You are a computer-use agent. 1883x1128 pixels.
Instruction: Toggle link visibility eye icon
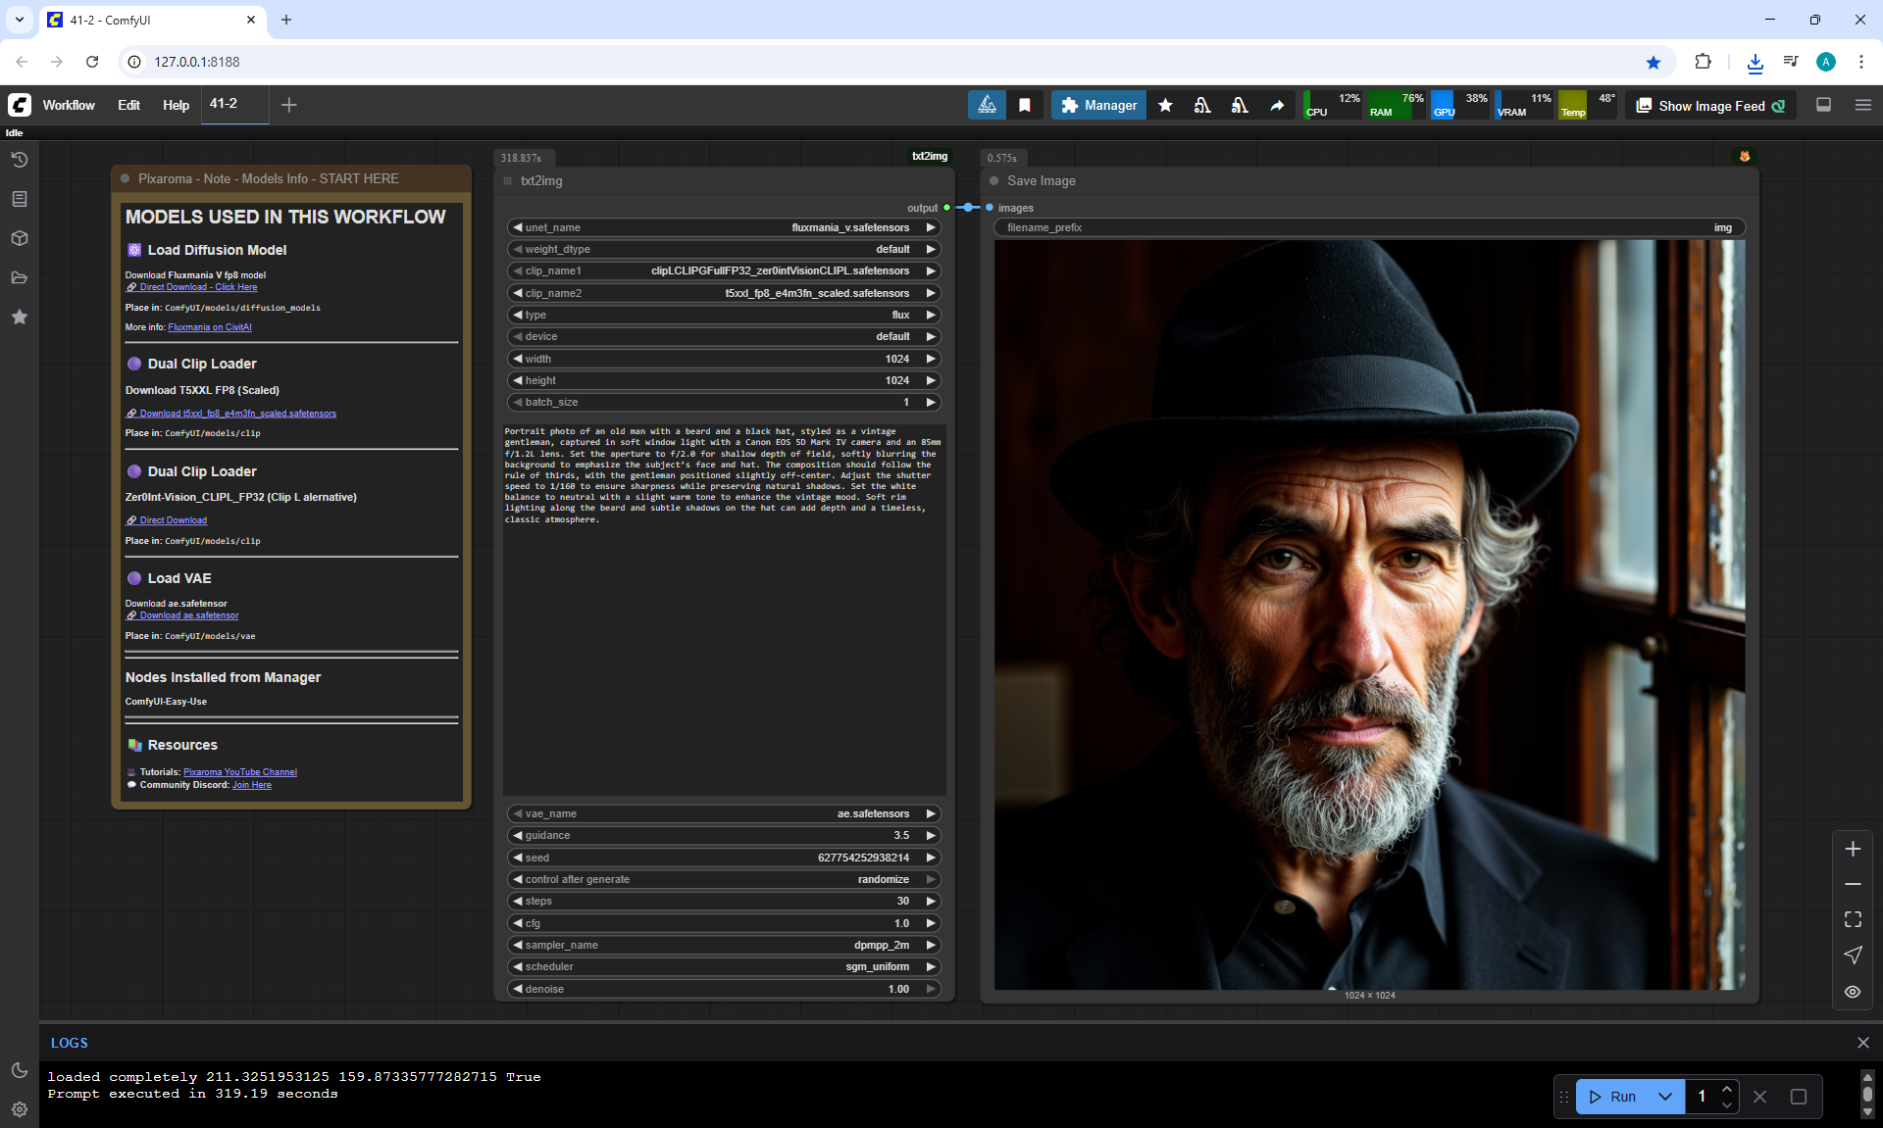pyautogui.click(x=1852, y=992)
